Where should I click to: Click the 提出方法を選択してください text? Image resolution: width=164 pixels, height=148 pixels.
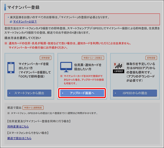coord(23,38)
